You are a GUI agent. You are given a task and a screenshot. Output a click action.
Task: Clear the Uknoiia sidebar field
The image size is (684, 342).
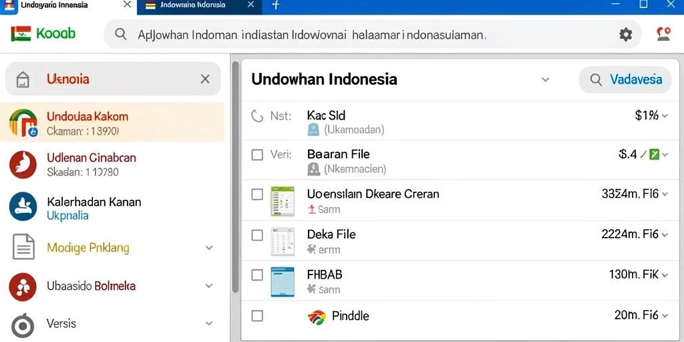pos(205,79)
